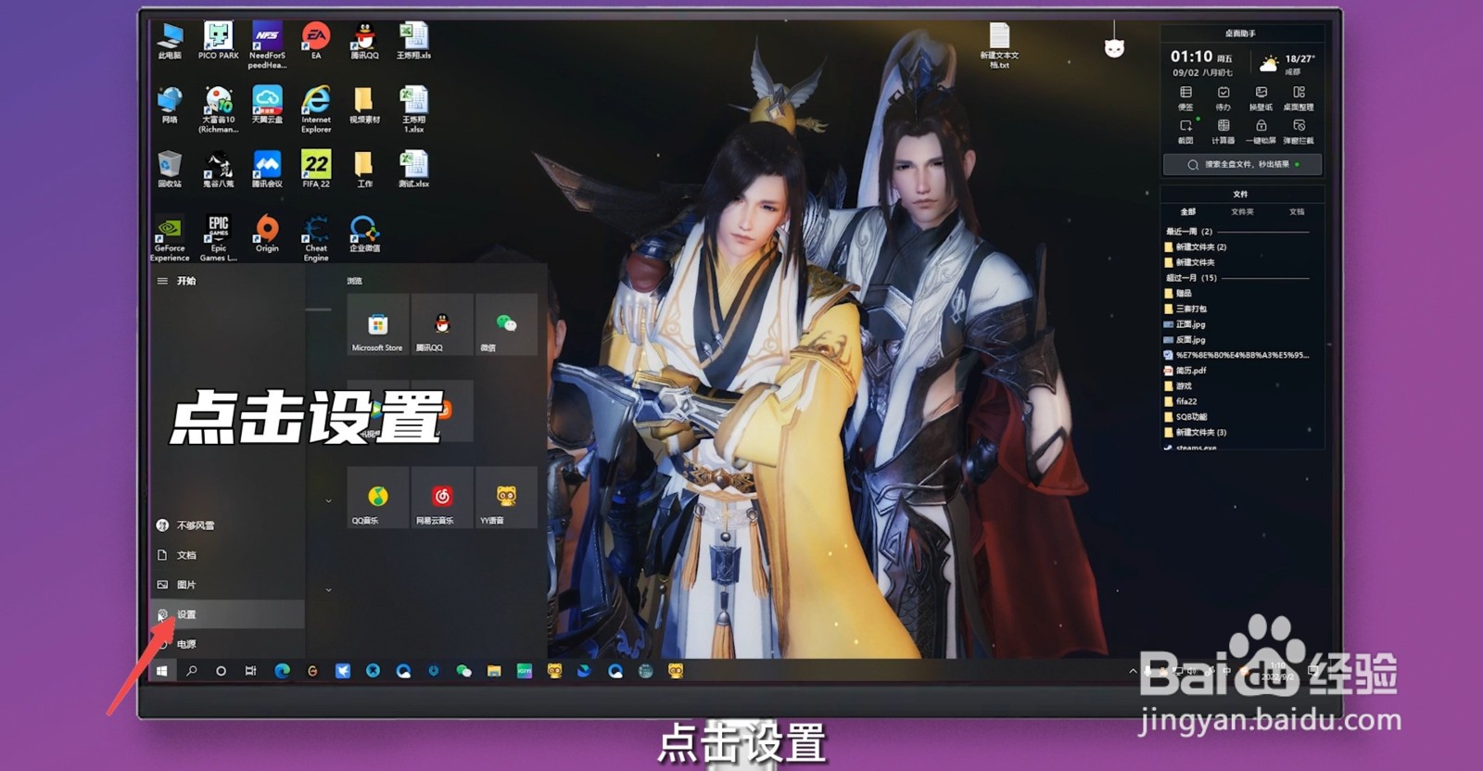Open 此电脑 desktop icon
The image size is (1483, 771).
pyautogui.click(x=170, y=42)
